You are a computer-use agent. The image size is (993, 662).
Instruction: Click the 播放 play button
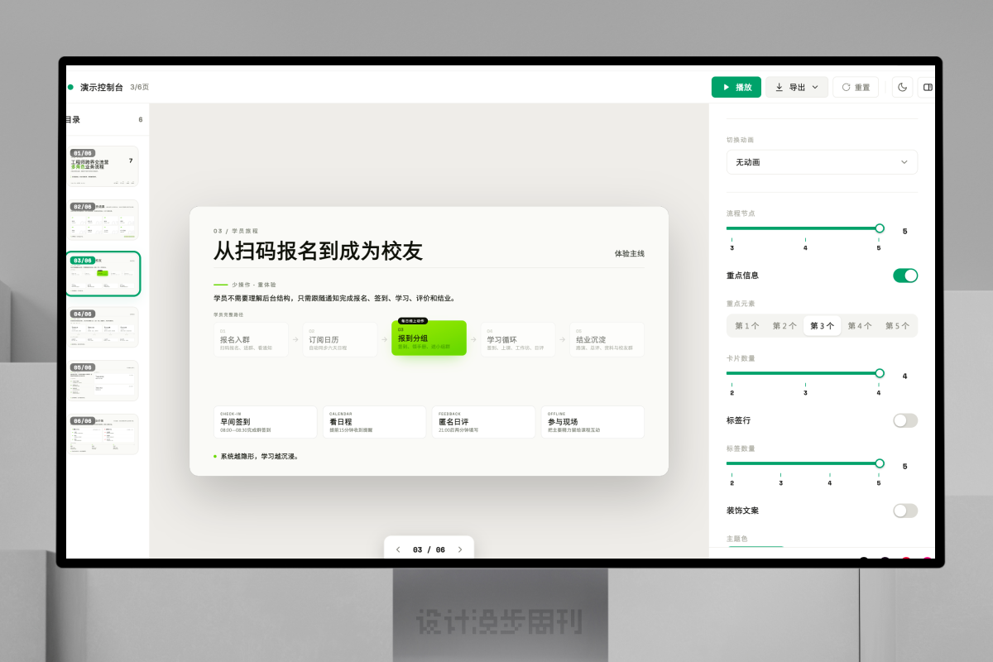click(x=736, y=87)
